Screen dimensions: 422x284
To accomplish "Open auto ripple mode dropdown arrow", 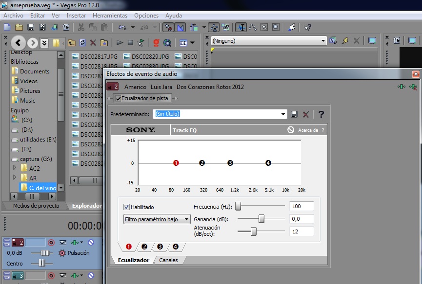I will coord(204,27).
